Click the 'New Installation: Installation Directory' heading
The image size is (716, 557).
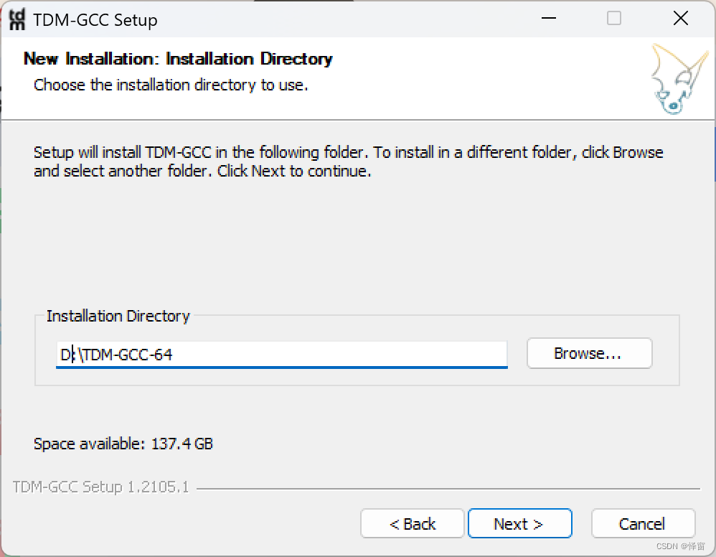178,59
